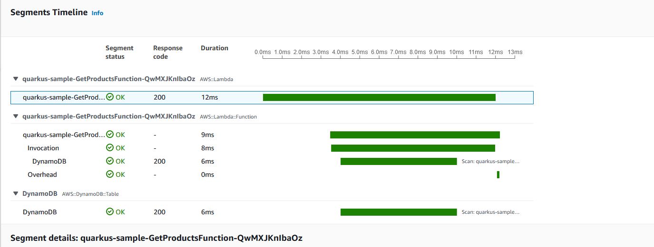Click the 12ms green timeline bar
This screenshot has width=654, height=247.
(379, 97)
